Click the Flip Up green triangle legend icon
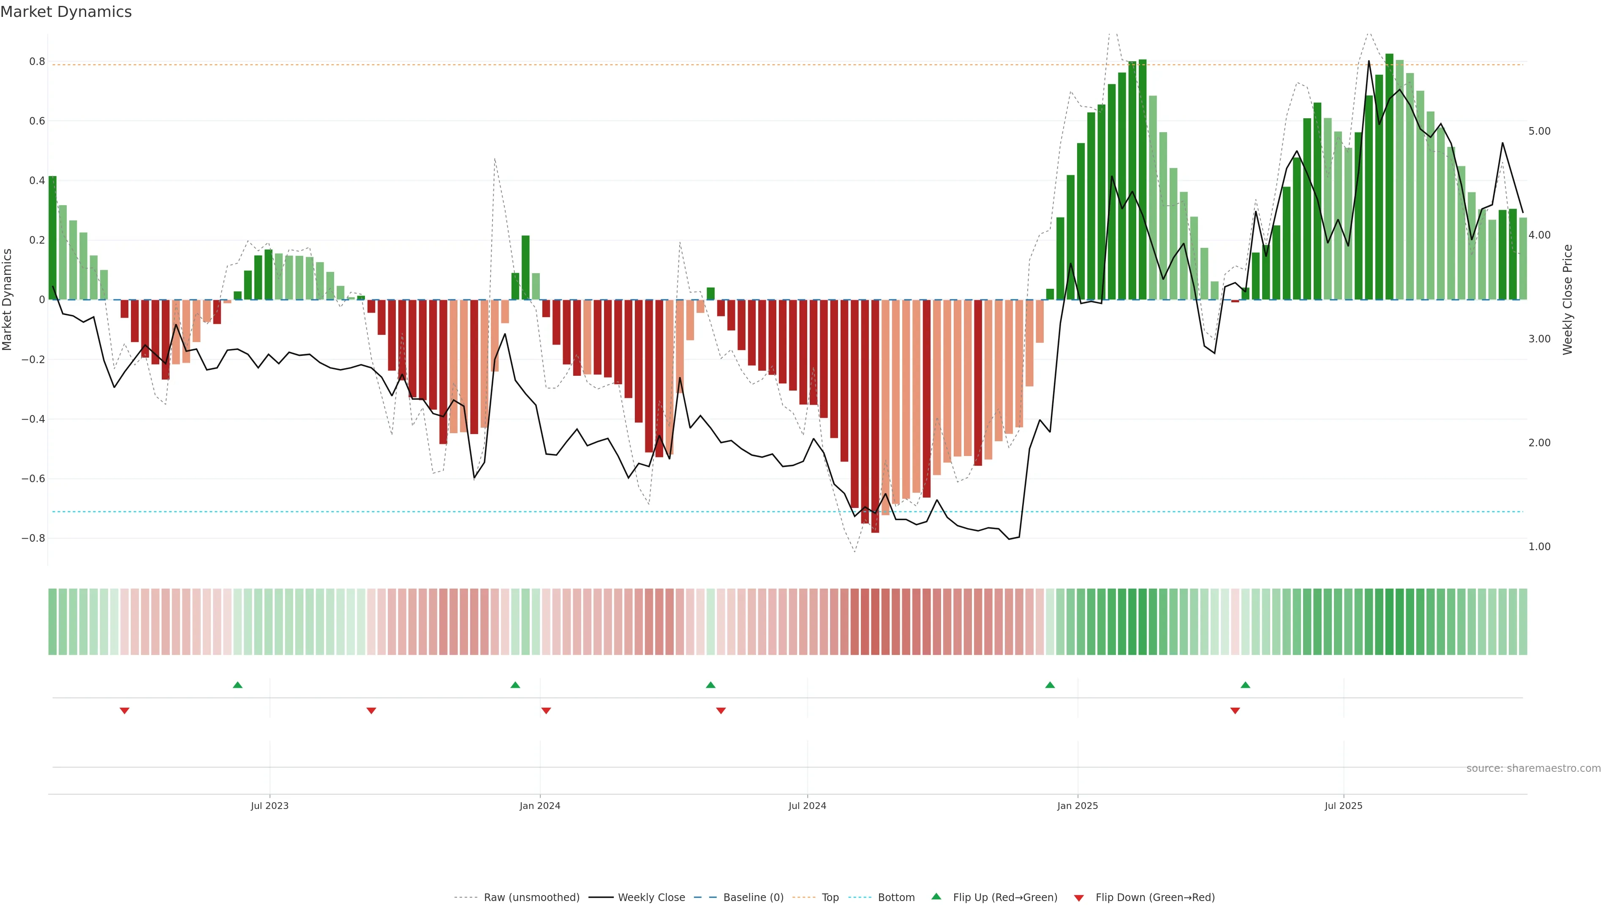This screenshot has width=1622, height=912. 936,896
